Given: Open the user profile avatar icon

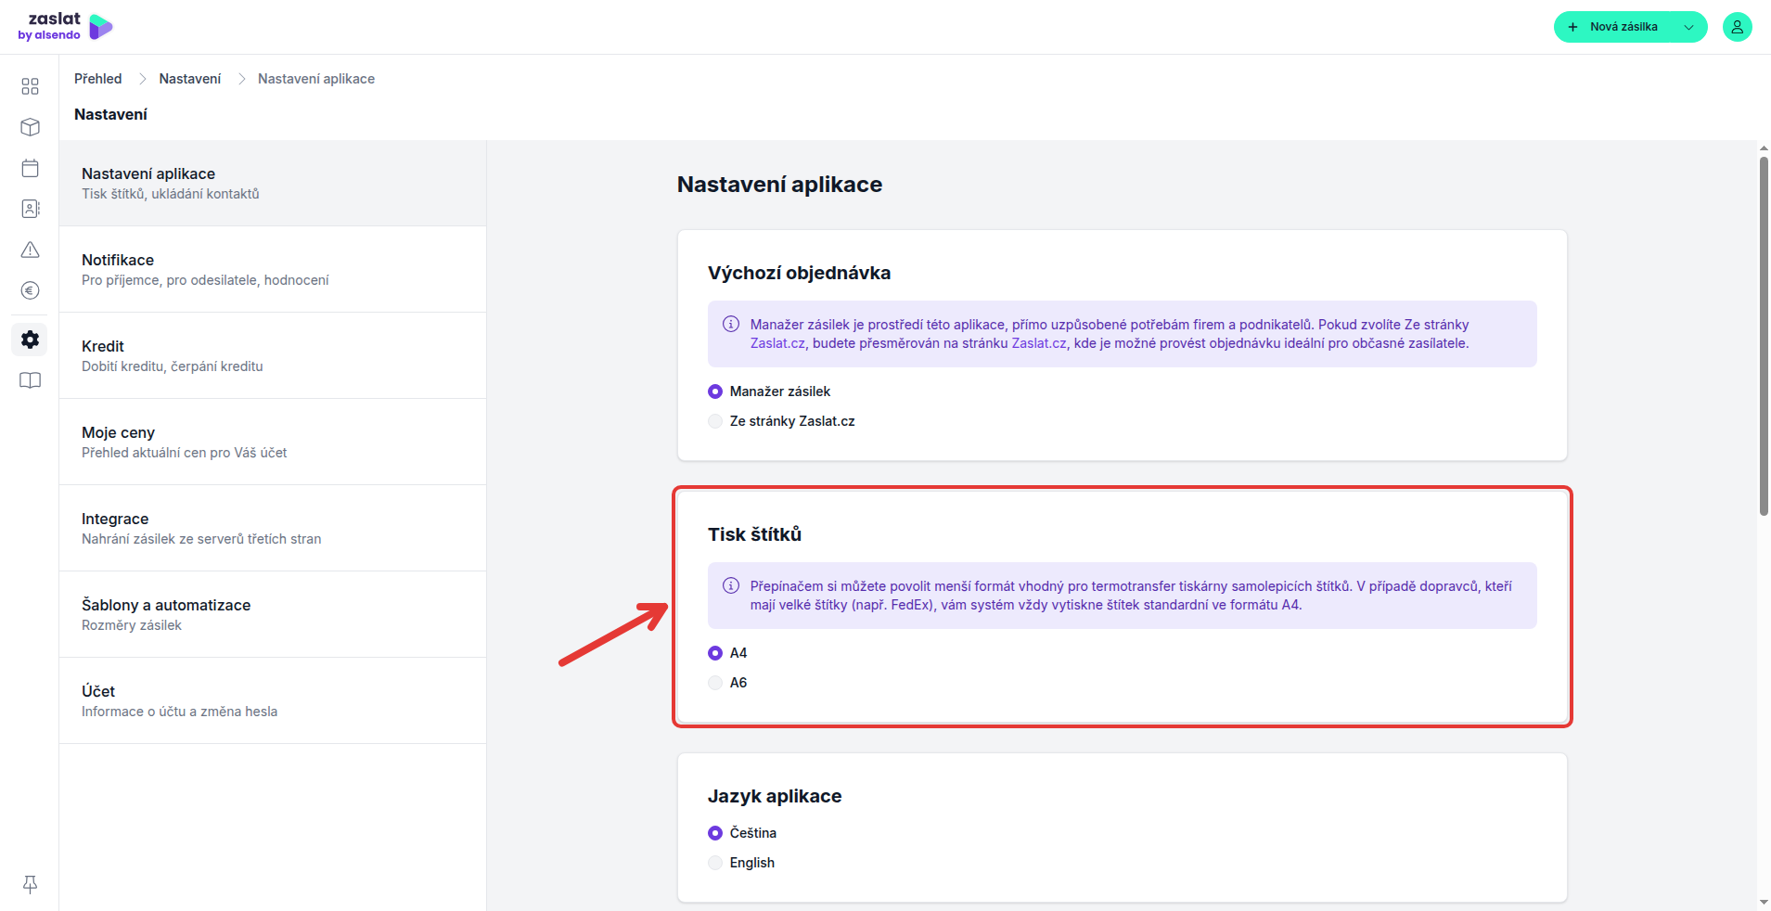Looking at the screenshot, I should coord(1737,27).
